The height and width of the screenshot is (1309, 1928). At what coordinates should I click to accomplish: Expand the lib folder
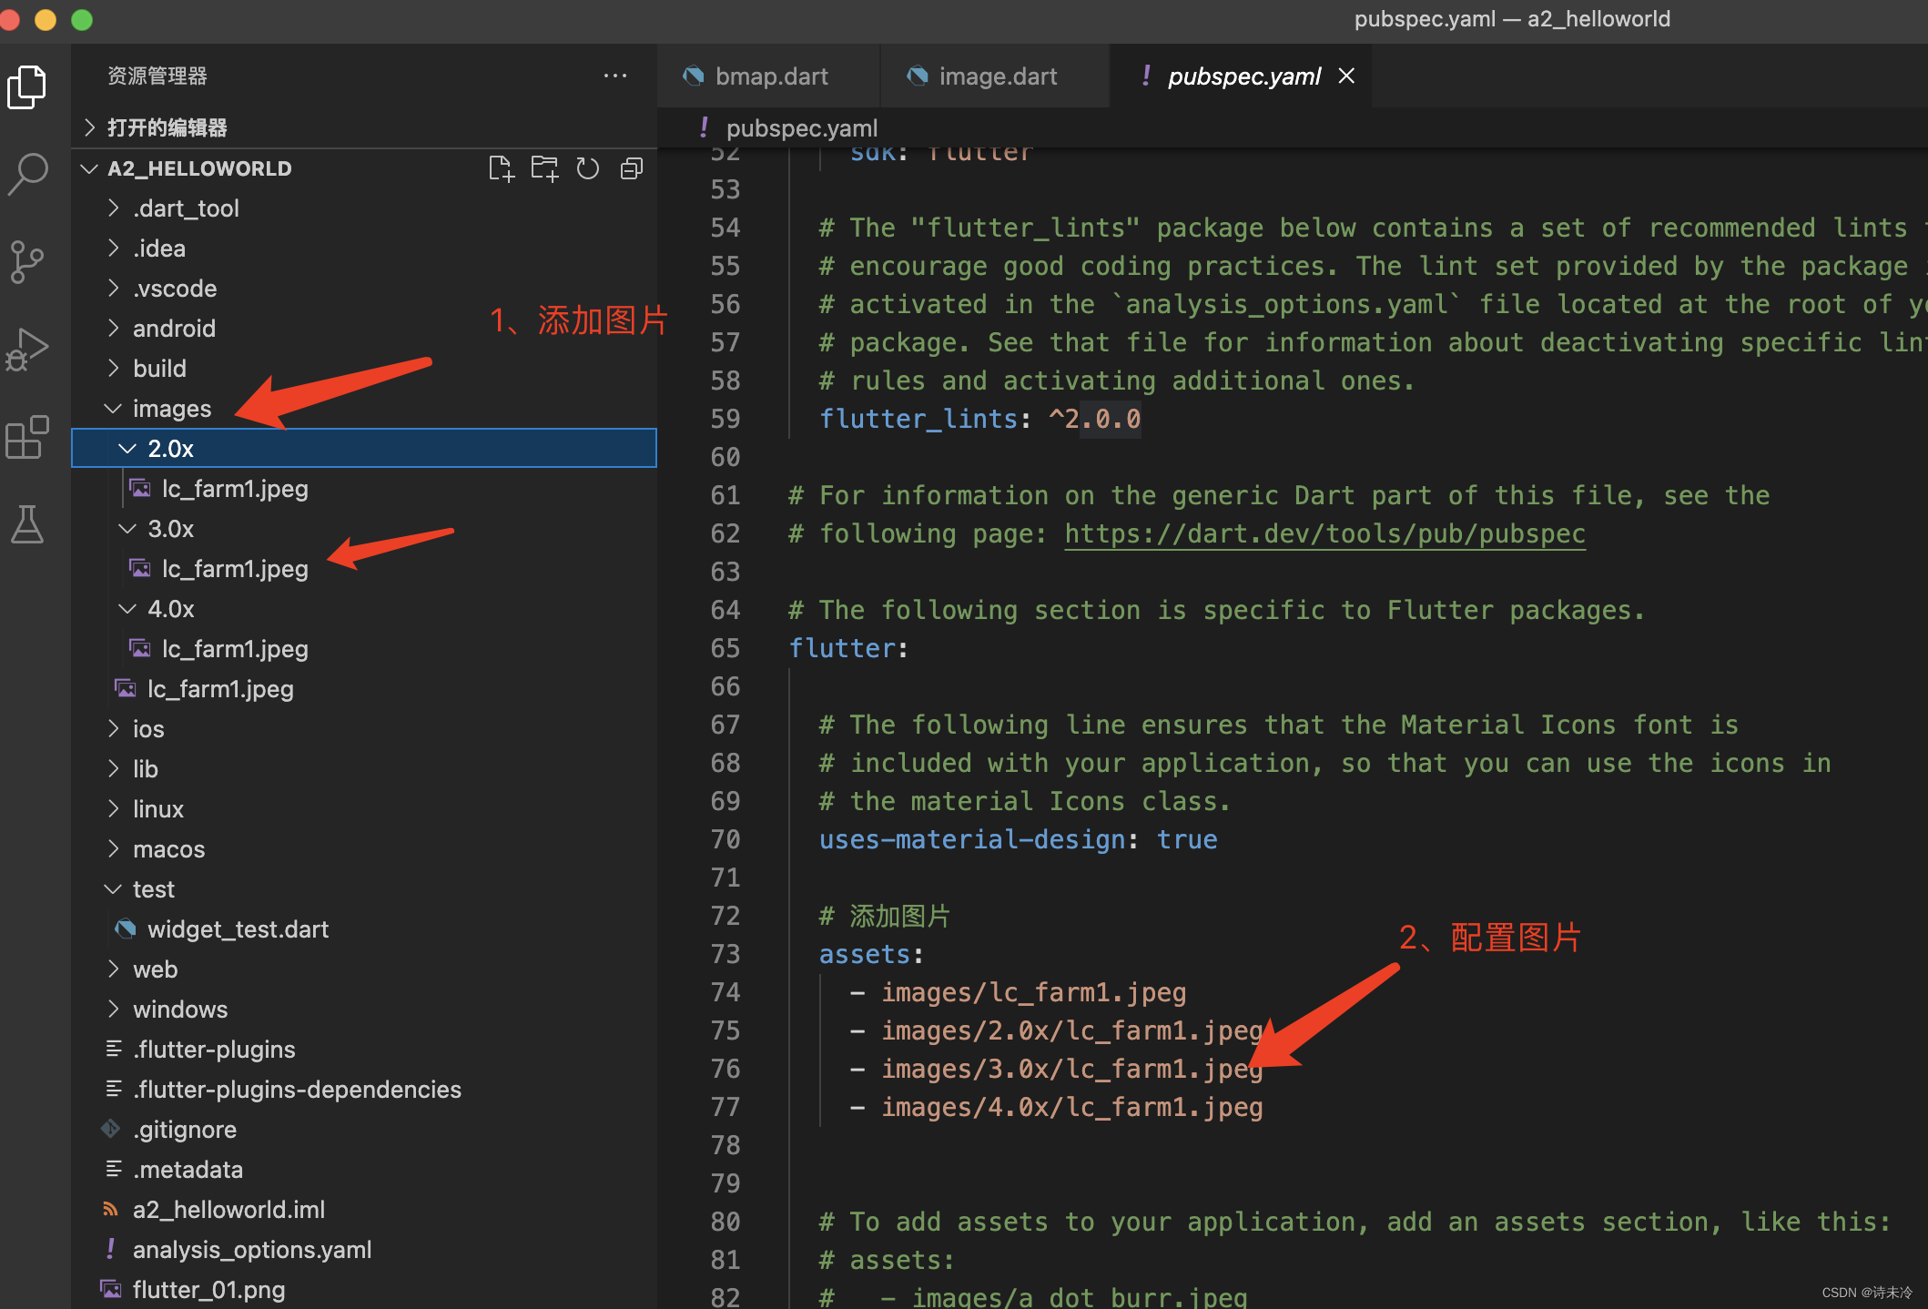pos(144,769)
